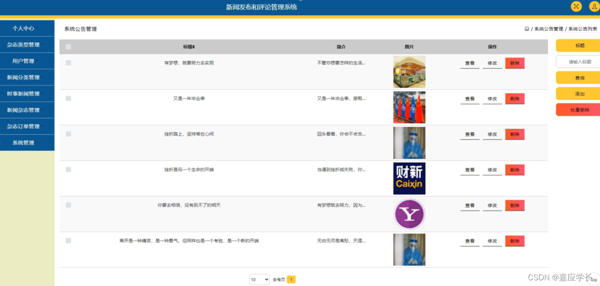Click the 系统公告列表 breadcrumb text
The height and width of the screenshot is (286, 600).
click(582, 29)
